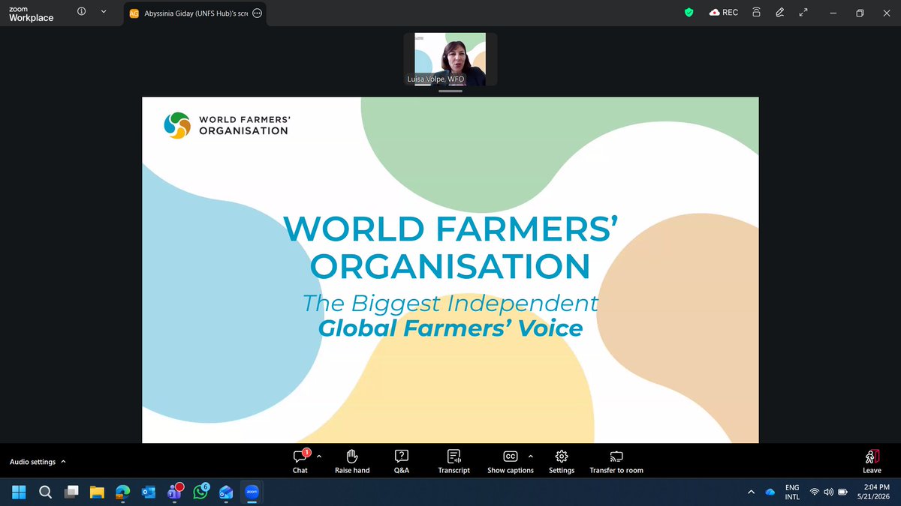Open Windows taskbar Search
The image size is (901, 506).
[x=45, y=492]
